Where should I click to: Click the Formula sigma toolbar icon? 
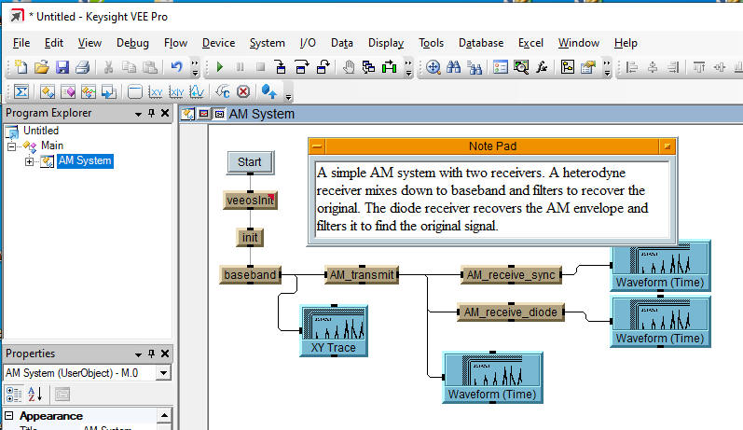tap(21, 91)
